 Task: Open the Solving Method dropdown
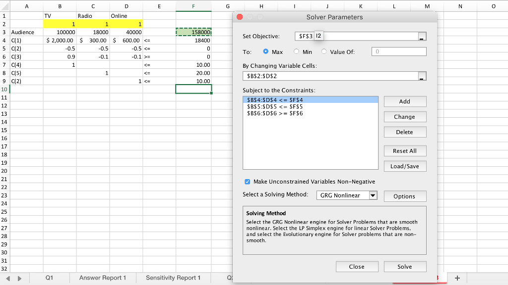[x=373, y=195]
